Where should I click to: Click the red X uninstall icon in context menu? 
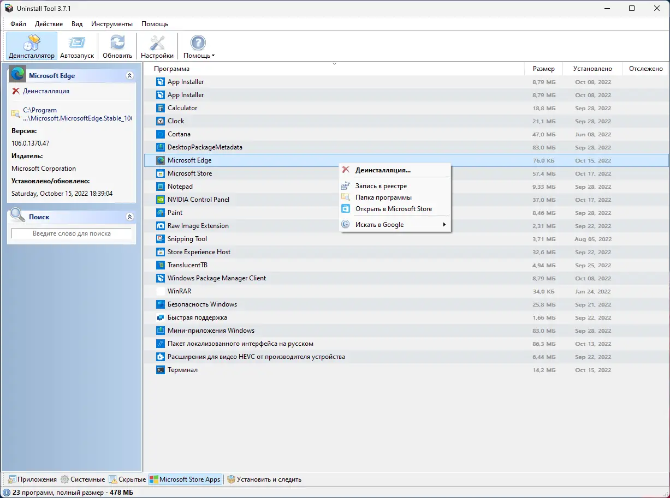click(x=345, y=170)
